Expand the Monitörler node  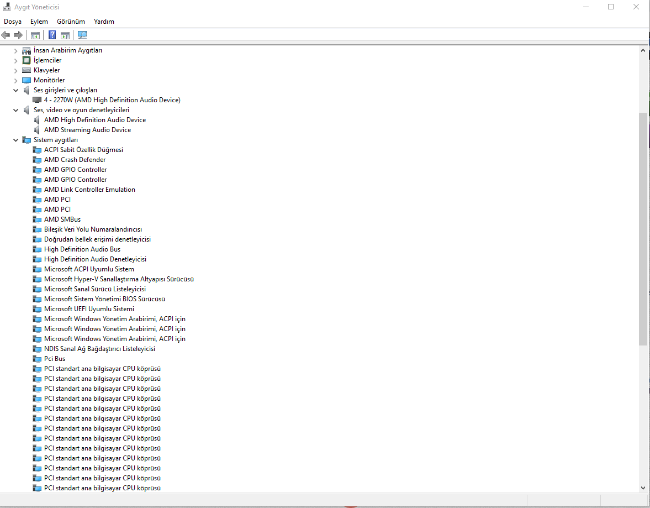coord(16,81)
